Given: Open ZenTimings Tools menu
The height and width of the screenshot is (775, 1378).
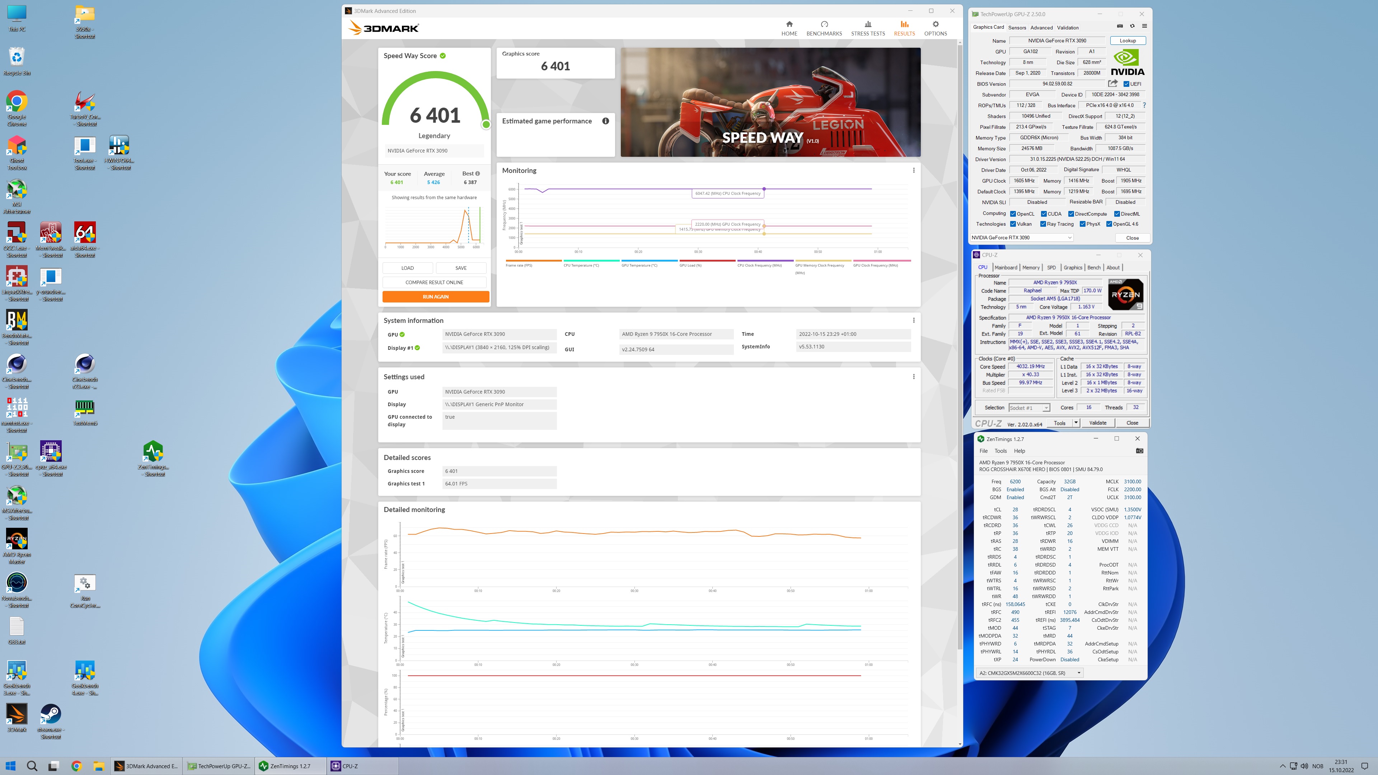Looking at the screenshot, I should pos(1000,451).
